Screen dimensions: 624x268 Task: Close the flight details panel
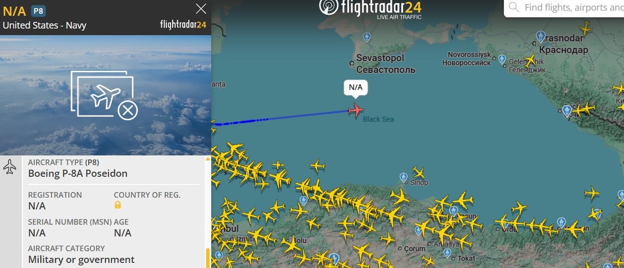tap(201, 8)
